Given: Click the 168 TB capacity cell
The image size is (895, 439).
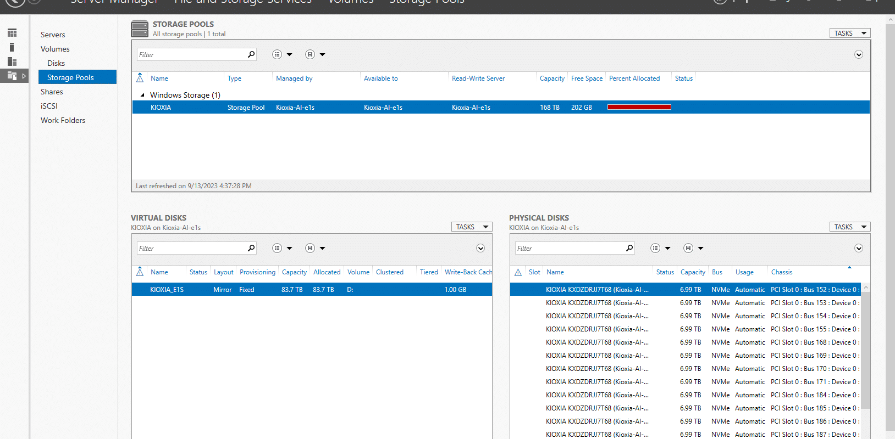Looking at the screenshot, I should pos(549,108).
